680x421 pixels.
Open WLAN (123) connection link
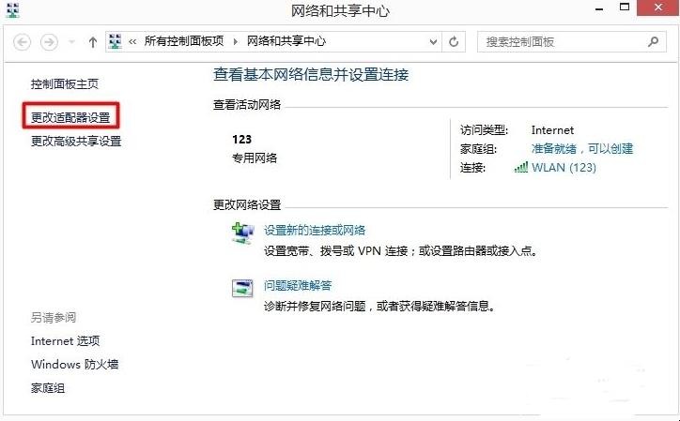tap(564, 168)
